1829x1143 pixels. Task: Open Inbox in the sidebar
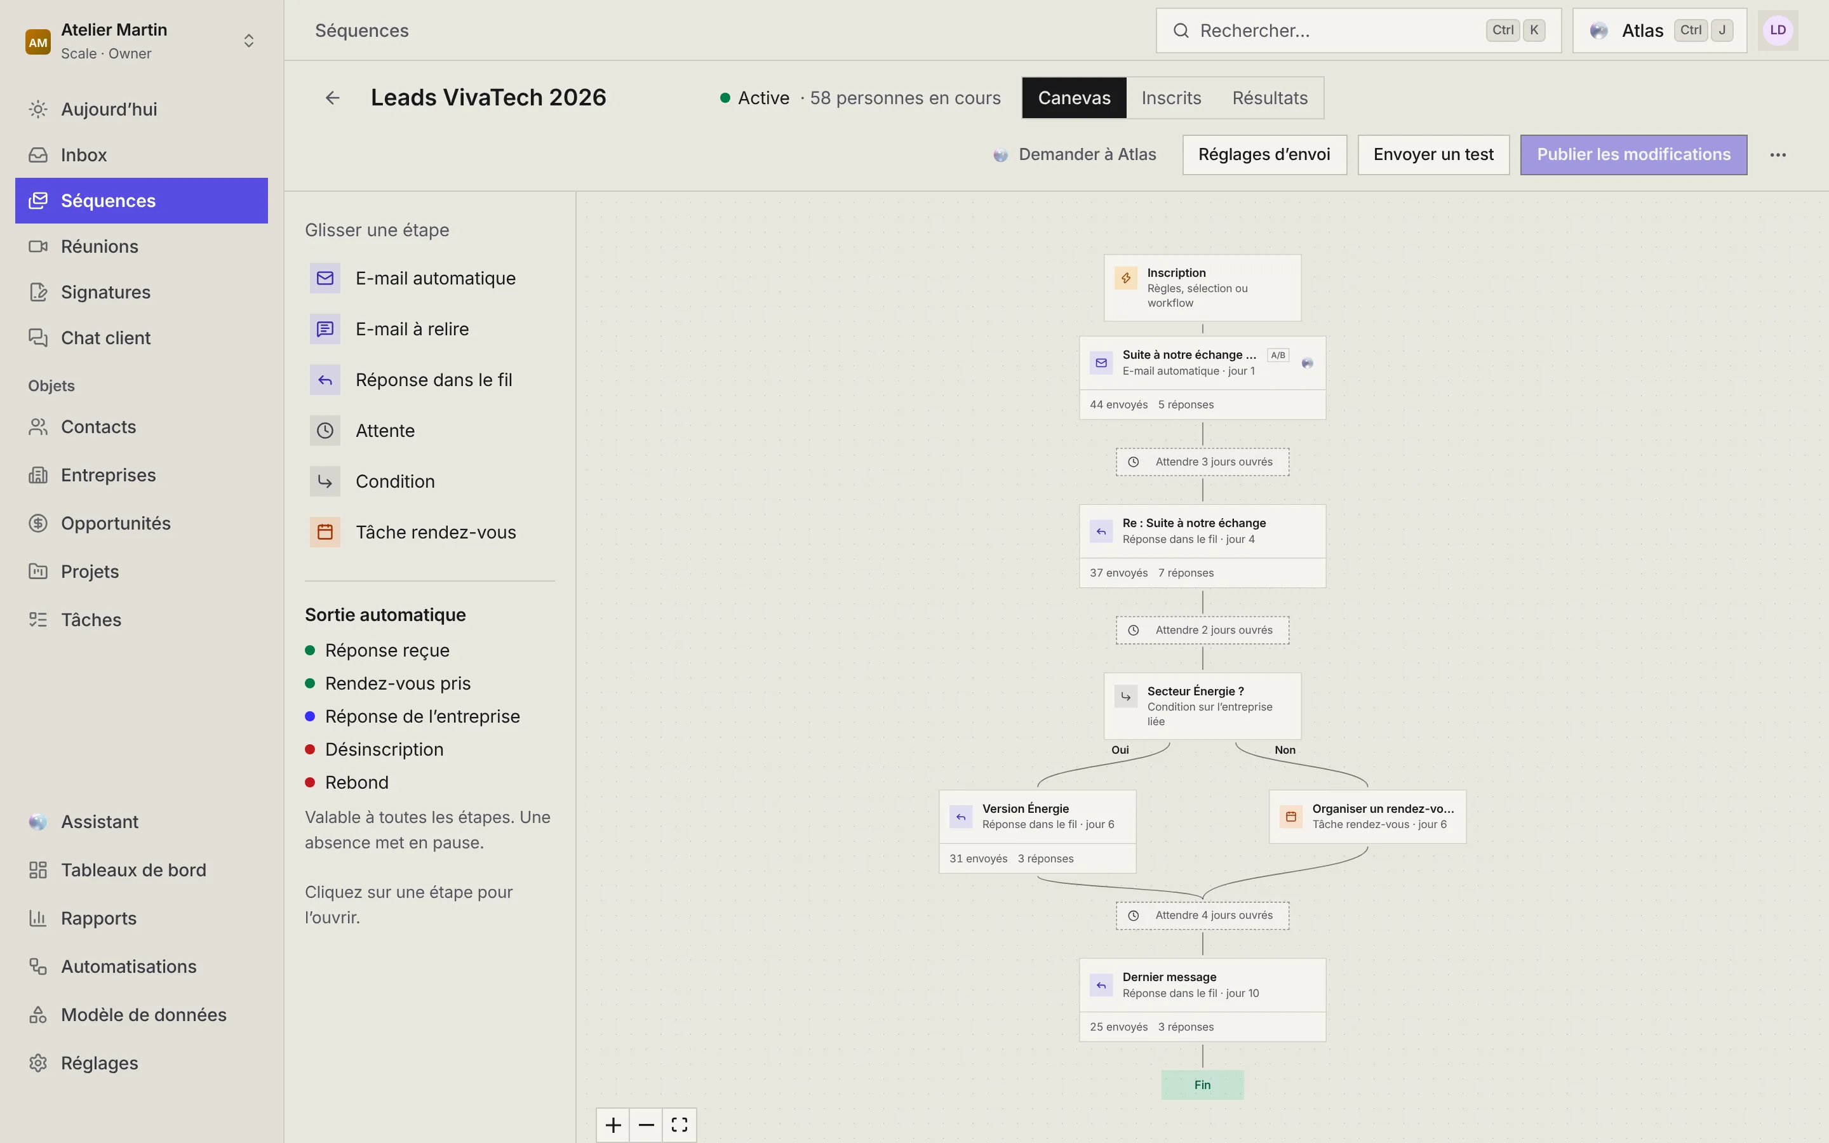(142, 155)
